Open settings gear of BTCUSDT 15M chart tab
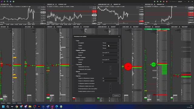Screen dimensions: 194x109 10,4
